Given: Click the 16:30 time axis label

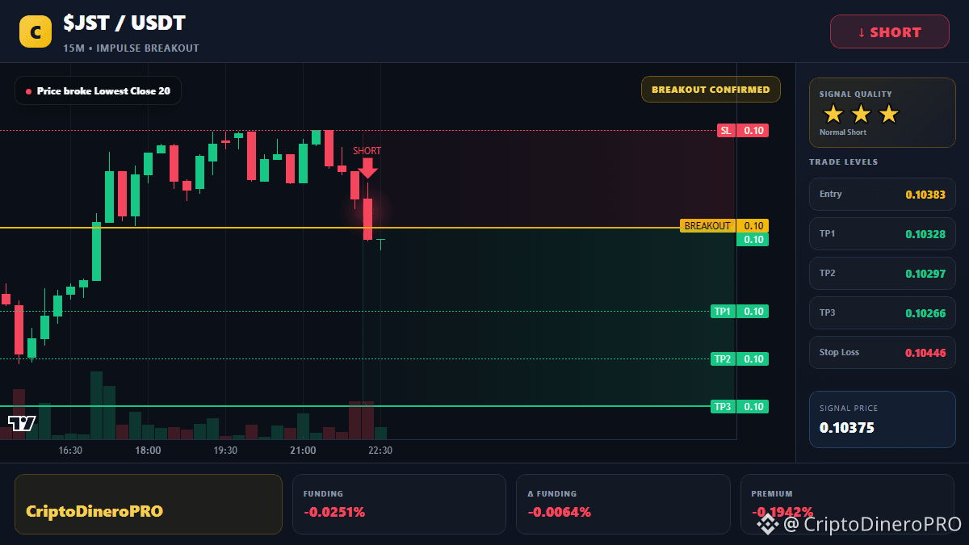Looking at the screenshot, I should (x=70, y=451).
